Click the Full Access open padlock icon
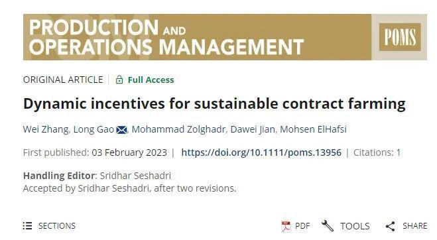Image resolution: width=437 pixels, height=240 pixels. click(x=119, y=80)
